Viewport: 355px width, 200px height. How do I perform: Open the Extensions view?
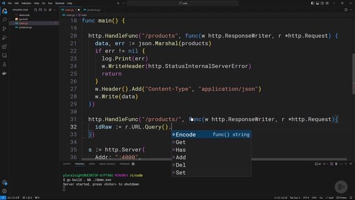click(x=4, y=47)
